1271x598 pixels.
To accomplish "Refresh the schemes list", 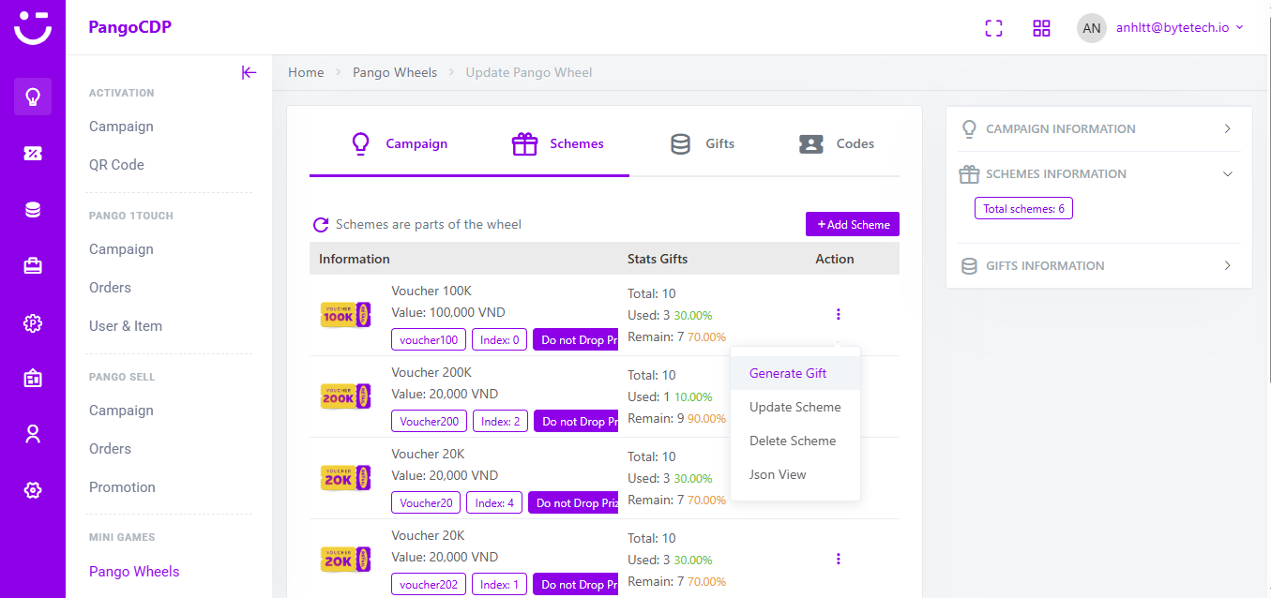I will pos(321,225).
